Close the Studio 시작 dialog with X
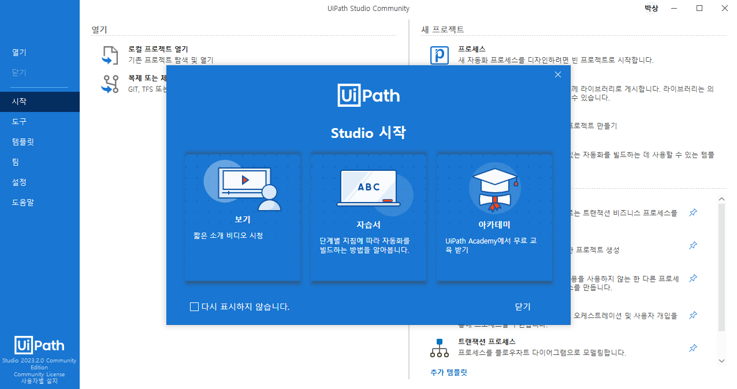Screen dimensions: 737x389 [557, 74]
